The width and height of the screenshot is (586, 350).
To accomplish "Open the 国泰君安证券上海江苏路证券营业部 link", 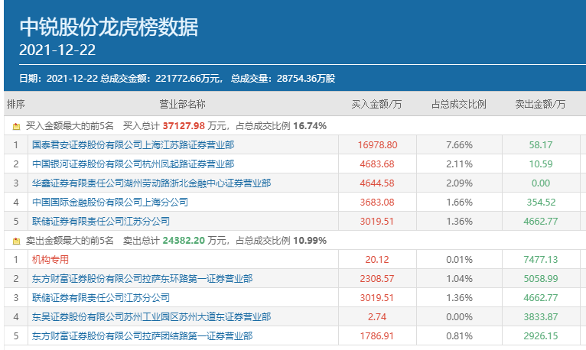I will tap(132, 144).
